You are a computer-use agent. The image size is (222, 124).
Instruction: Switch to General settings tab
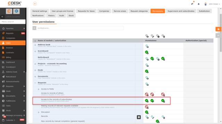(x=40, y=11)
